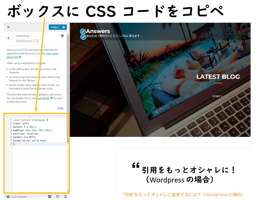Click the site tagline 'あなたの「知りたい」にシンプルに答えます'

[113, 36]
